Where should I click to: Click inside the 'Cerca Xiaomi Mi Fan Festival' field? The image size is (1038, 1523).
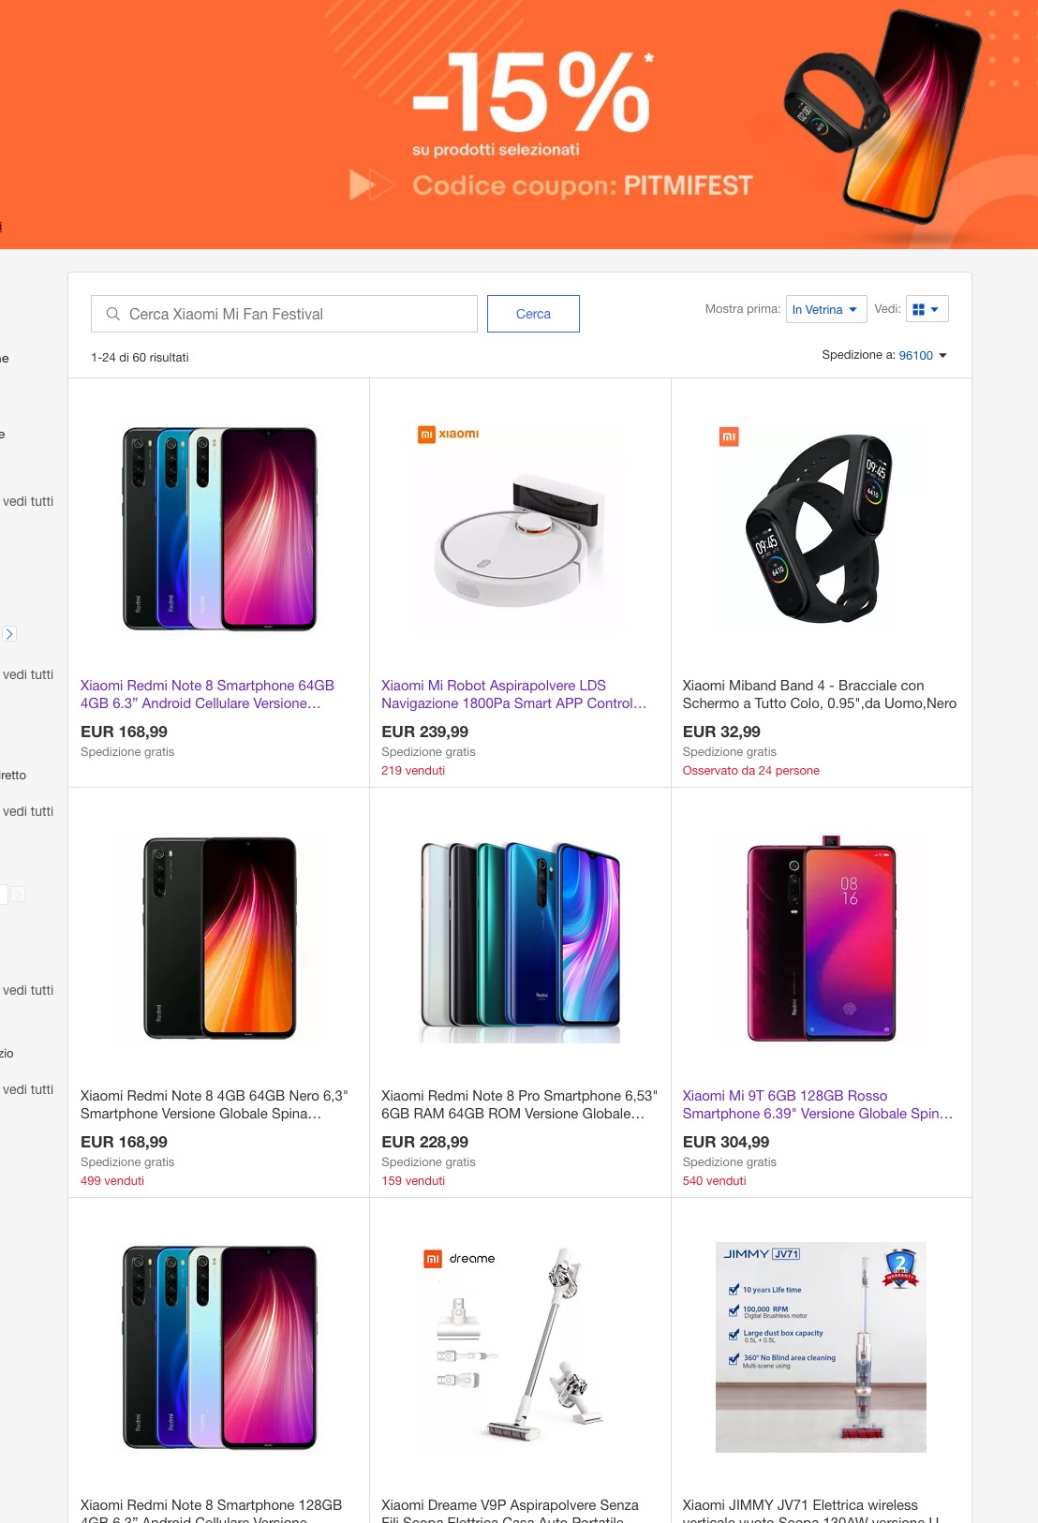281,314
